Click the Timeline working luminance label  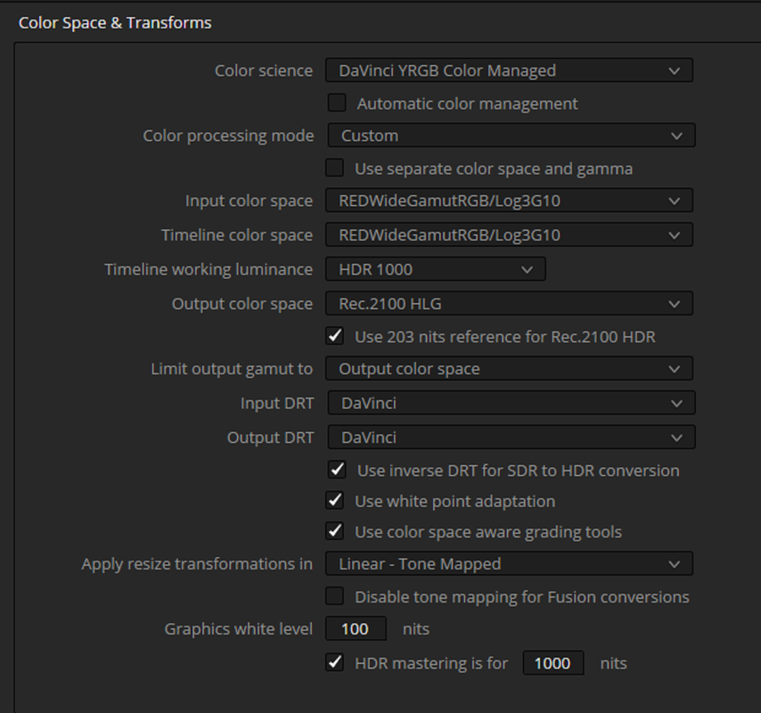[209, 269]
